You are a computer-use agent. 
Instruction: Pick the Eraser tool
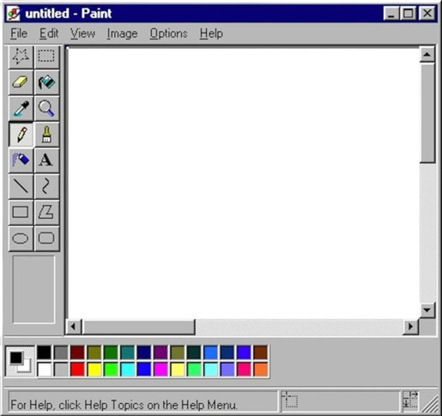pyautogui.click(x=21, y=82)
